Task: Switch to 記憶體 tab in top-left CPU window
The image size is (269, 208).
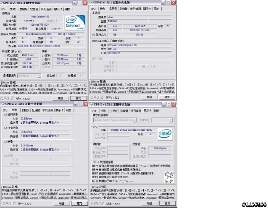Action: (x=34, y=9)
